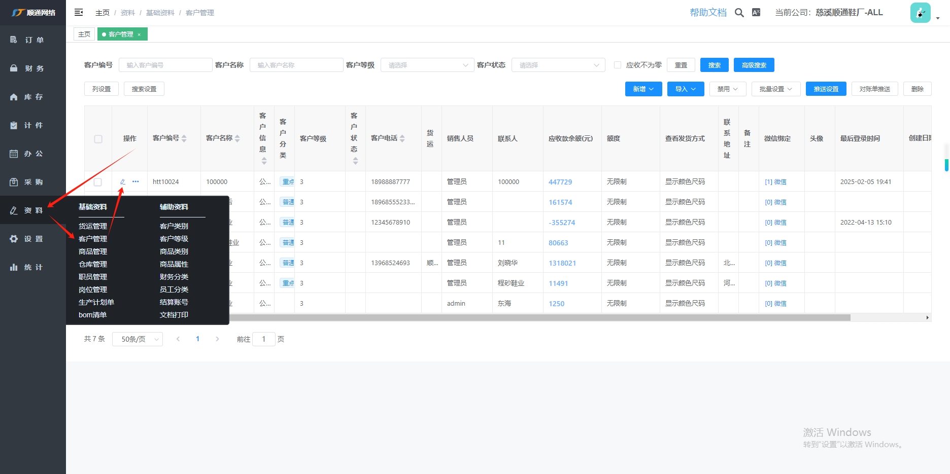This screenshot has height=474, width=950.
Task: Click edit pencil icon for htt10024 row
Action: click(122, 181)
